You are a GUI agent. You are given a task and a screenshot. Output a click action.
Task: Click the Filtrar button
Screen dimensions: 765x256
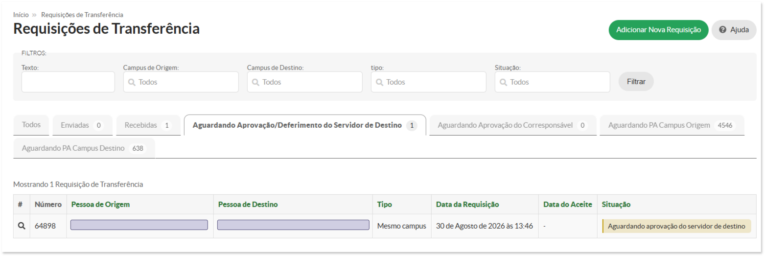pos(636,82)
